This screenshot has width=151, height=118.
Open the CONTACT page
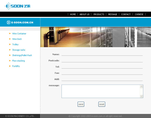tap(126, 14)
